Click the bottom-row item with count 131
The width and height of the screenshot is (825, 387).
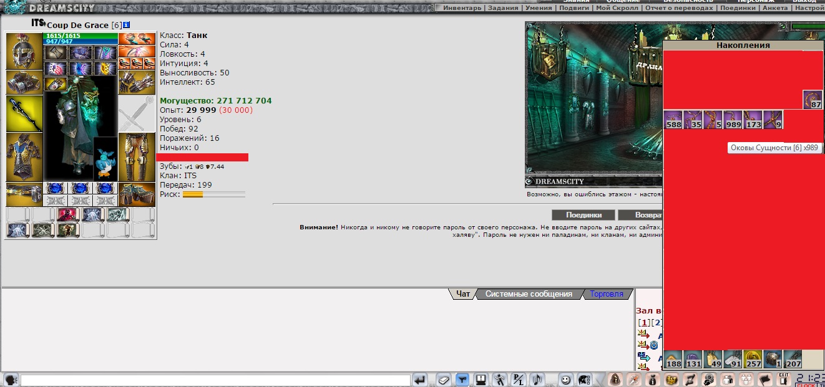693,359
